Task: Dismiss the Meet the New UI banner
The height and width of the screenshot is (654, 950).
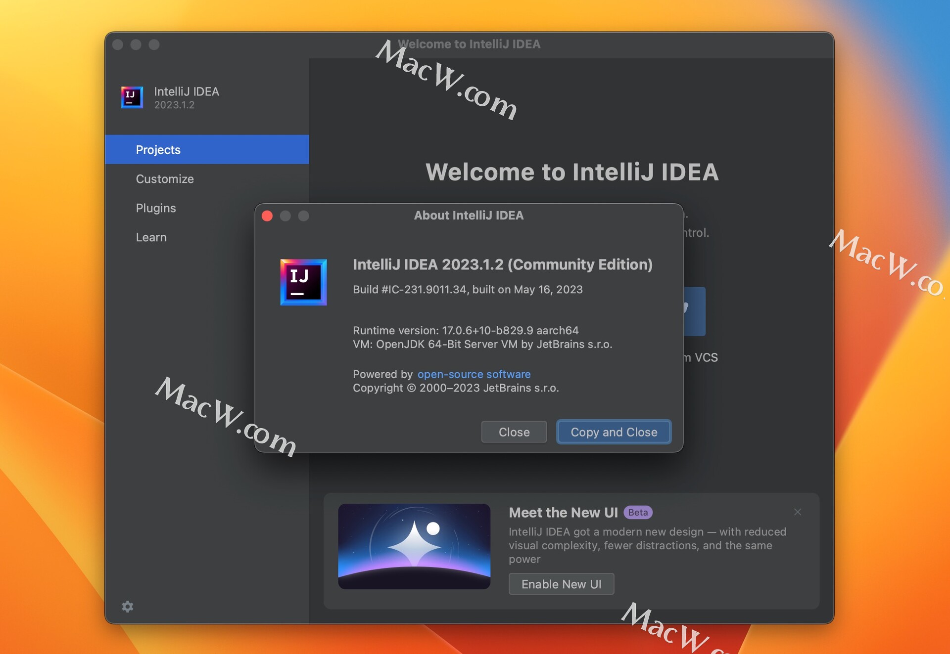Action: (x=798, y=512)
